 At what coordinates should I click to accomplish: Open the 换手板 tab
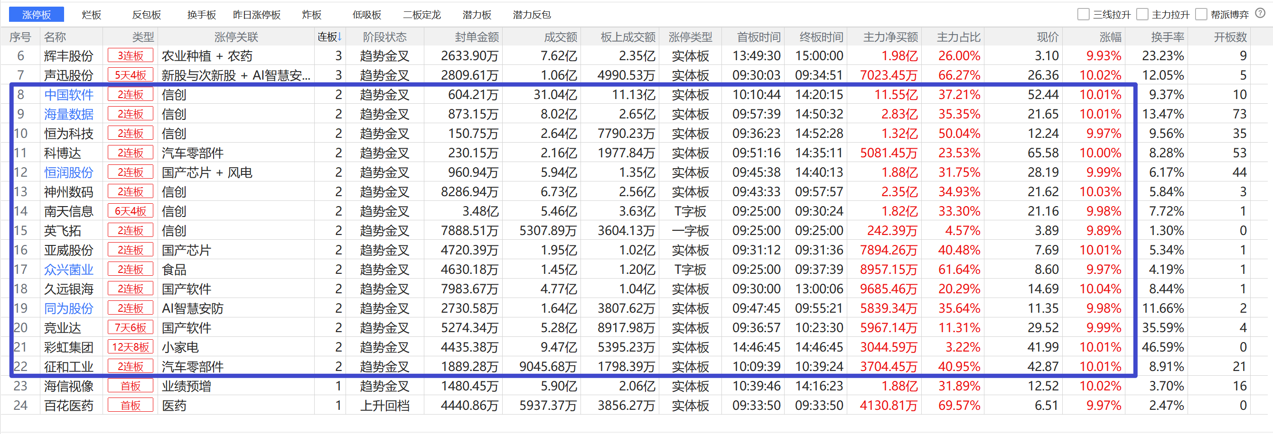click(202, 15)
